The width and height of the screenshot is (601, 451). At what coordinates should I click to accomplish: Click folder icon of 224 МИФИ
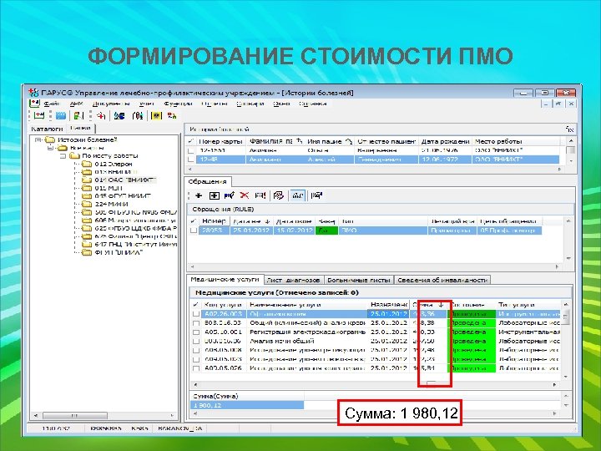(88, 204)
